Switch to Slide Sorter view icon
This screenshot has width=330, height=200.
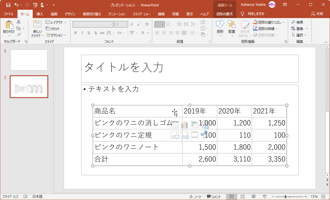(242, 197)
